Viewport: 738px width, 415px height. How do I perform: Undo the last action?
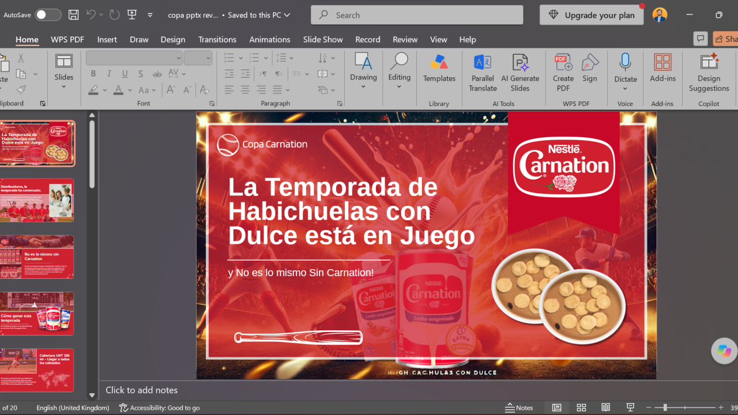coord(91,15)
